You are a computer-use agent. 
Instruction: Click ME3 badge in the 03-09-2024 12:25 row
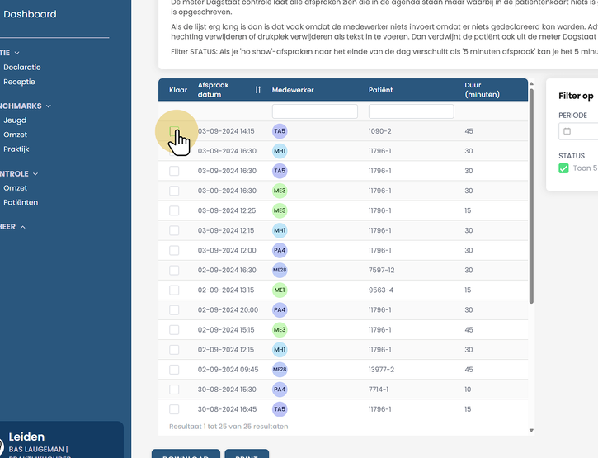click(280, 210)
